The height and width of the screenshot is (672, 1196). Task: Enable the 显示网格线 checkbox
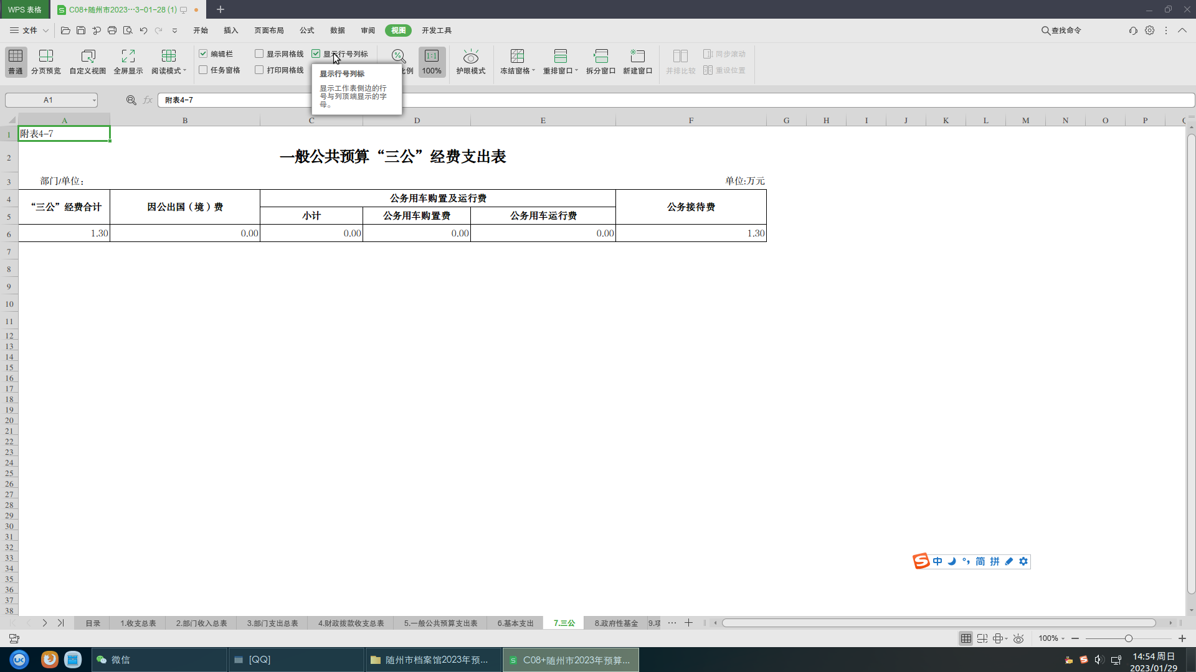tap(259, 54)
